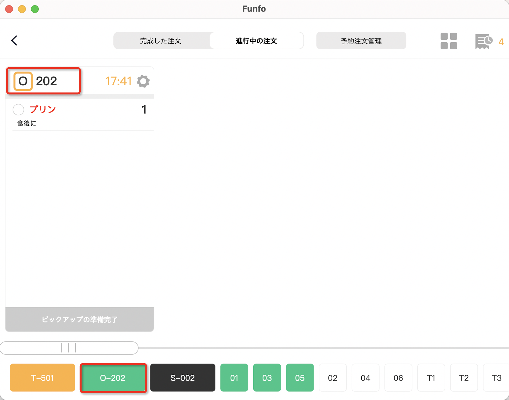The height and width of the screenshot is (400, 509).
Task: Switch to 完成した注文 tab
Action: point(161,41)
